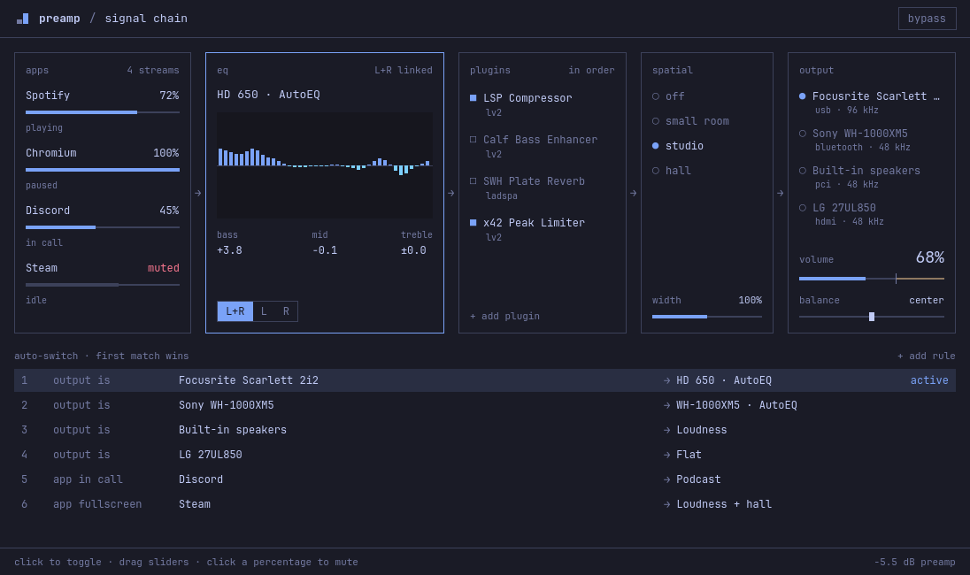Select small room spatial mode
This screenshot has height=575, width=970.
point(690,121)
